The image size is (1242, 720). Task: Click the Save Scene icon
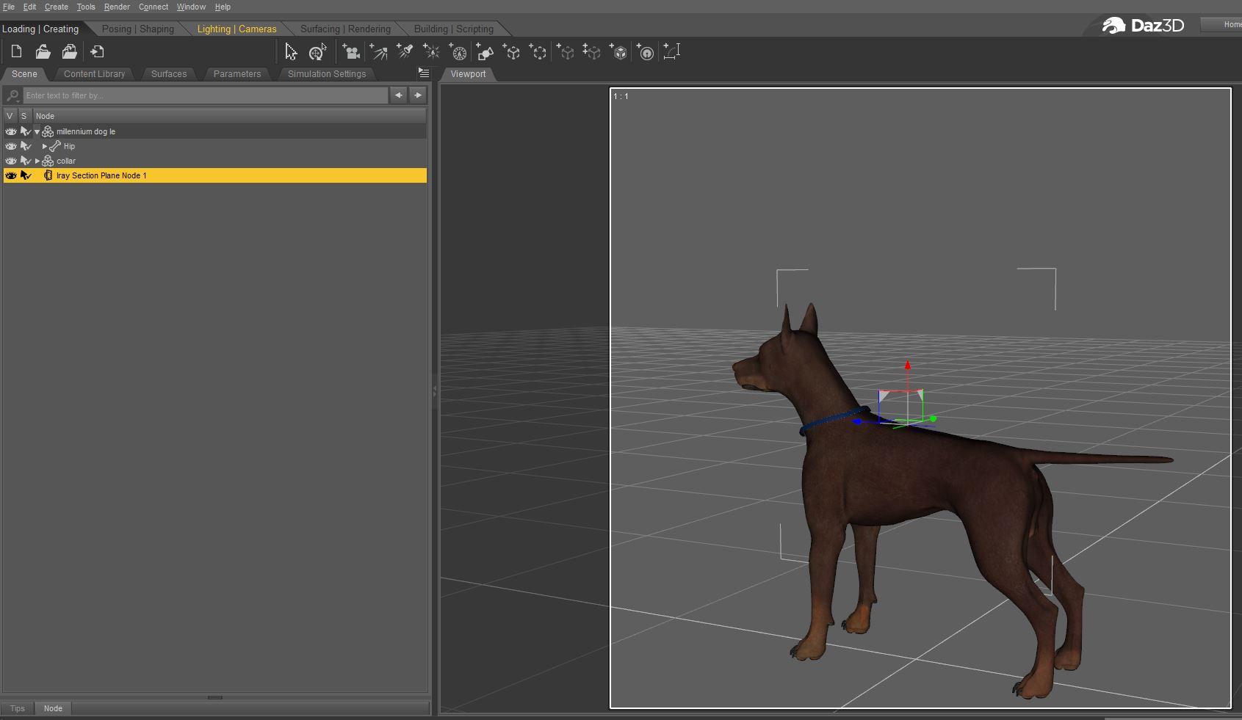coord(69,51)
